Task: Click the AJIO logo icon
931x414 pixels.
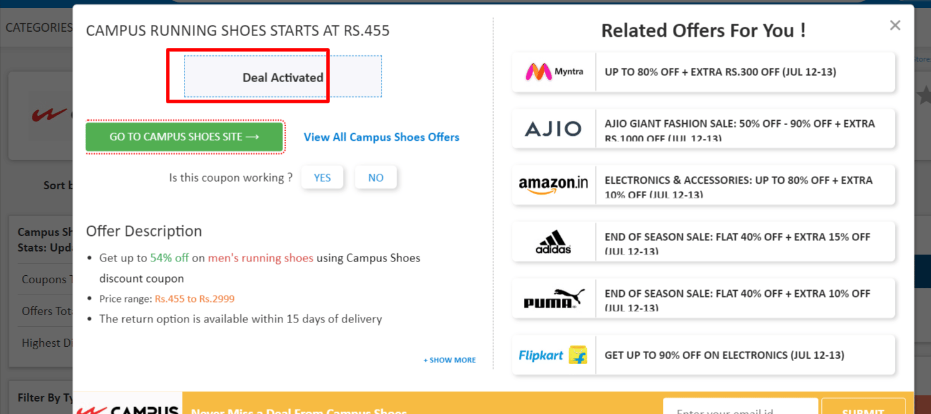Action: (x=553, y=129)
